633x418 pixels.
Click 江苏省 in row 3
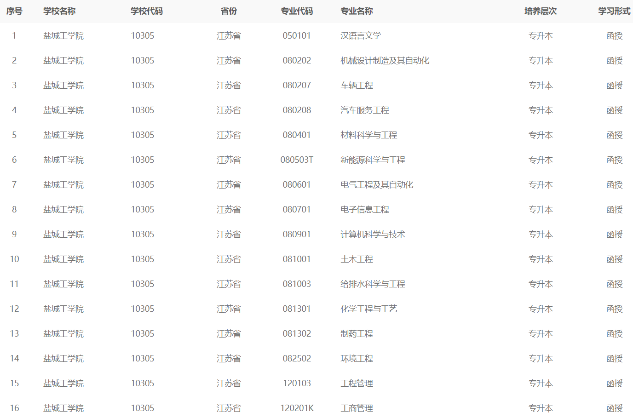229,86
